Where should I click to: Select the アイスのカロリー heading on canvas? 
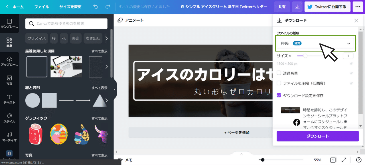pyautogui.click(x=204, y=75)
